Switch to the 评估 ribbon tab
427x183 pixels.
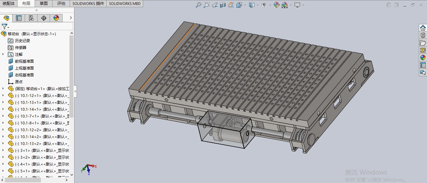pos(61,3)
